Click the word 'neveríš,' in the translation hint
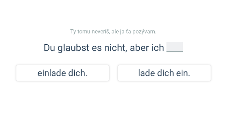The height and width of the screenshot is (113, 227). coord(101,32)
